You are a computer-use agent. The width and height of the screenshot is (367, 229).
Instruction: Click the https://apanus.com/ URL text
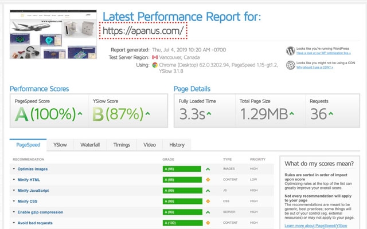click(143, 30)
